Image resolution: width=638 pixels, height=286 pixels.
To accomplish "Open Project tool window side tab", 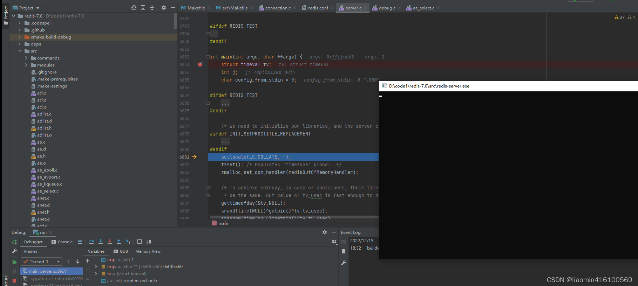I will 6,16.
